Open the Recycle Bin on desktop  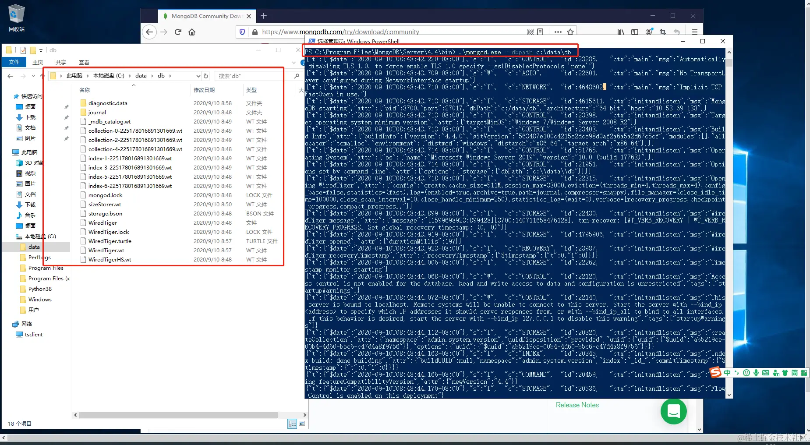17,18
